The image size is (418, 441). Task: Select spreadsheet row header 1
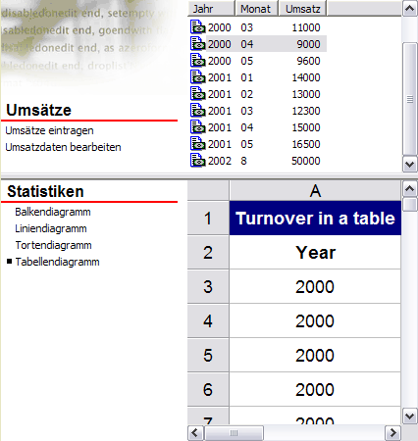coord(208,218)
